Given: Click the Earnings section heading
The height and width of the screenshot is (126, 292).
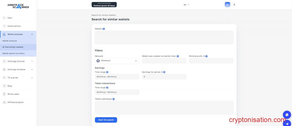Looking at the screenshot, I should [100, 68].
